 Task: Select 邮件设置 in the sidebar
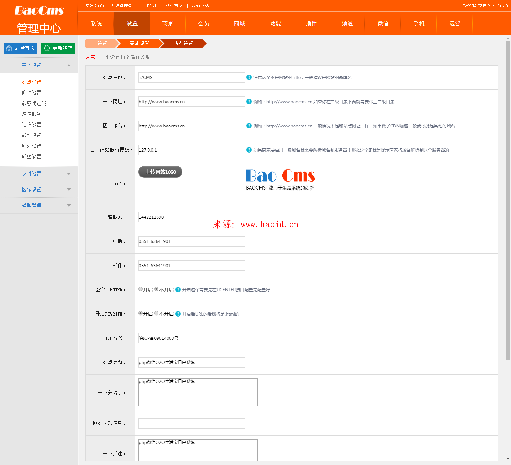coord(31,135)
